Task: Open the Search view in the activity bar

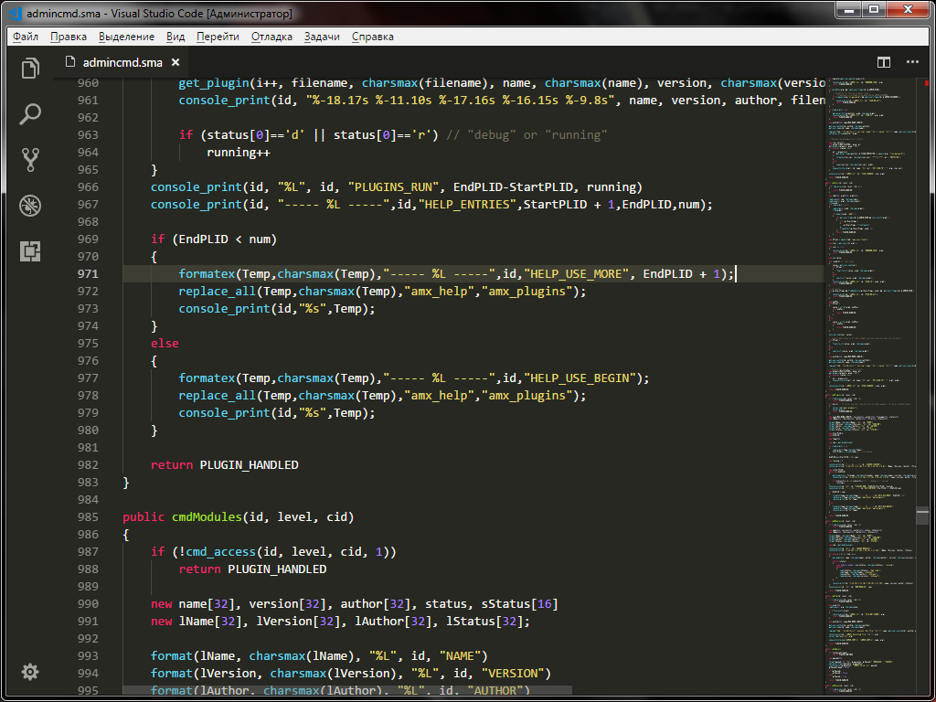Action: [x=30, y=114]
